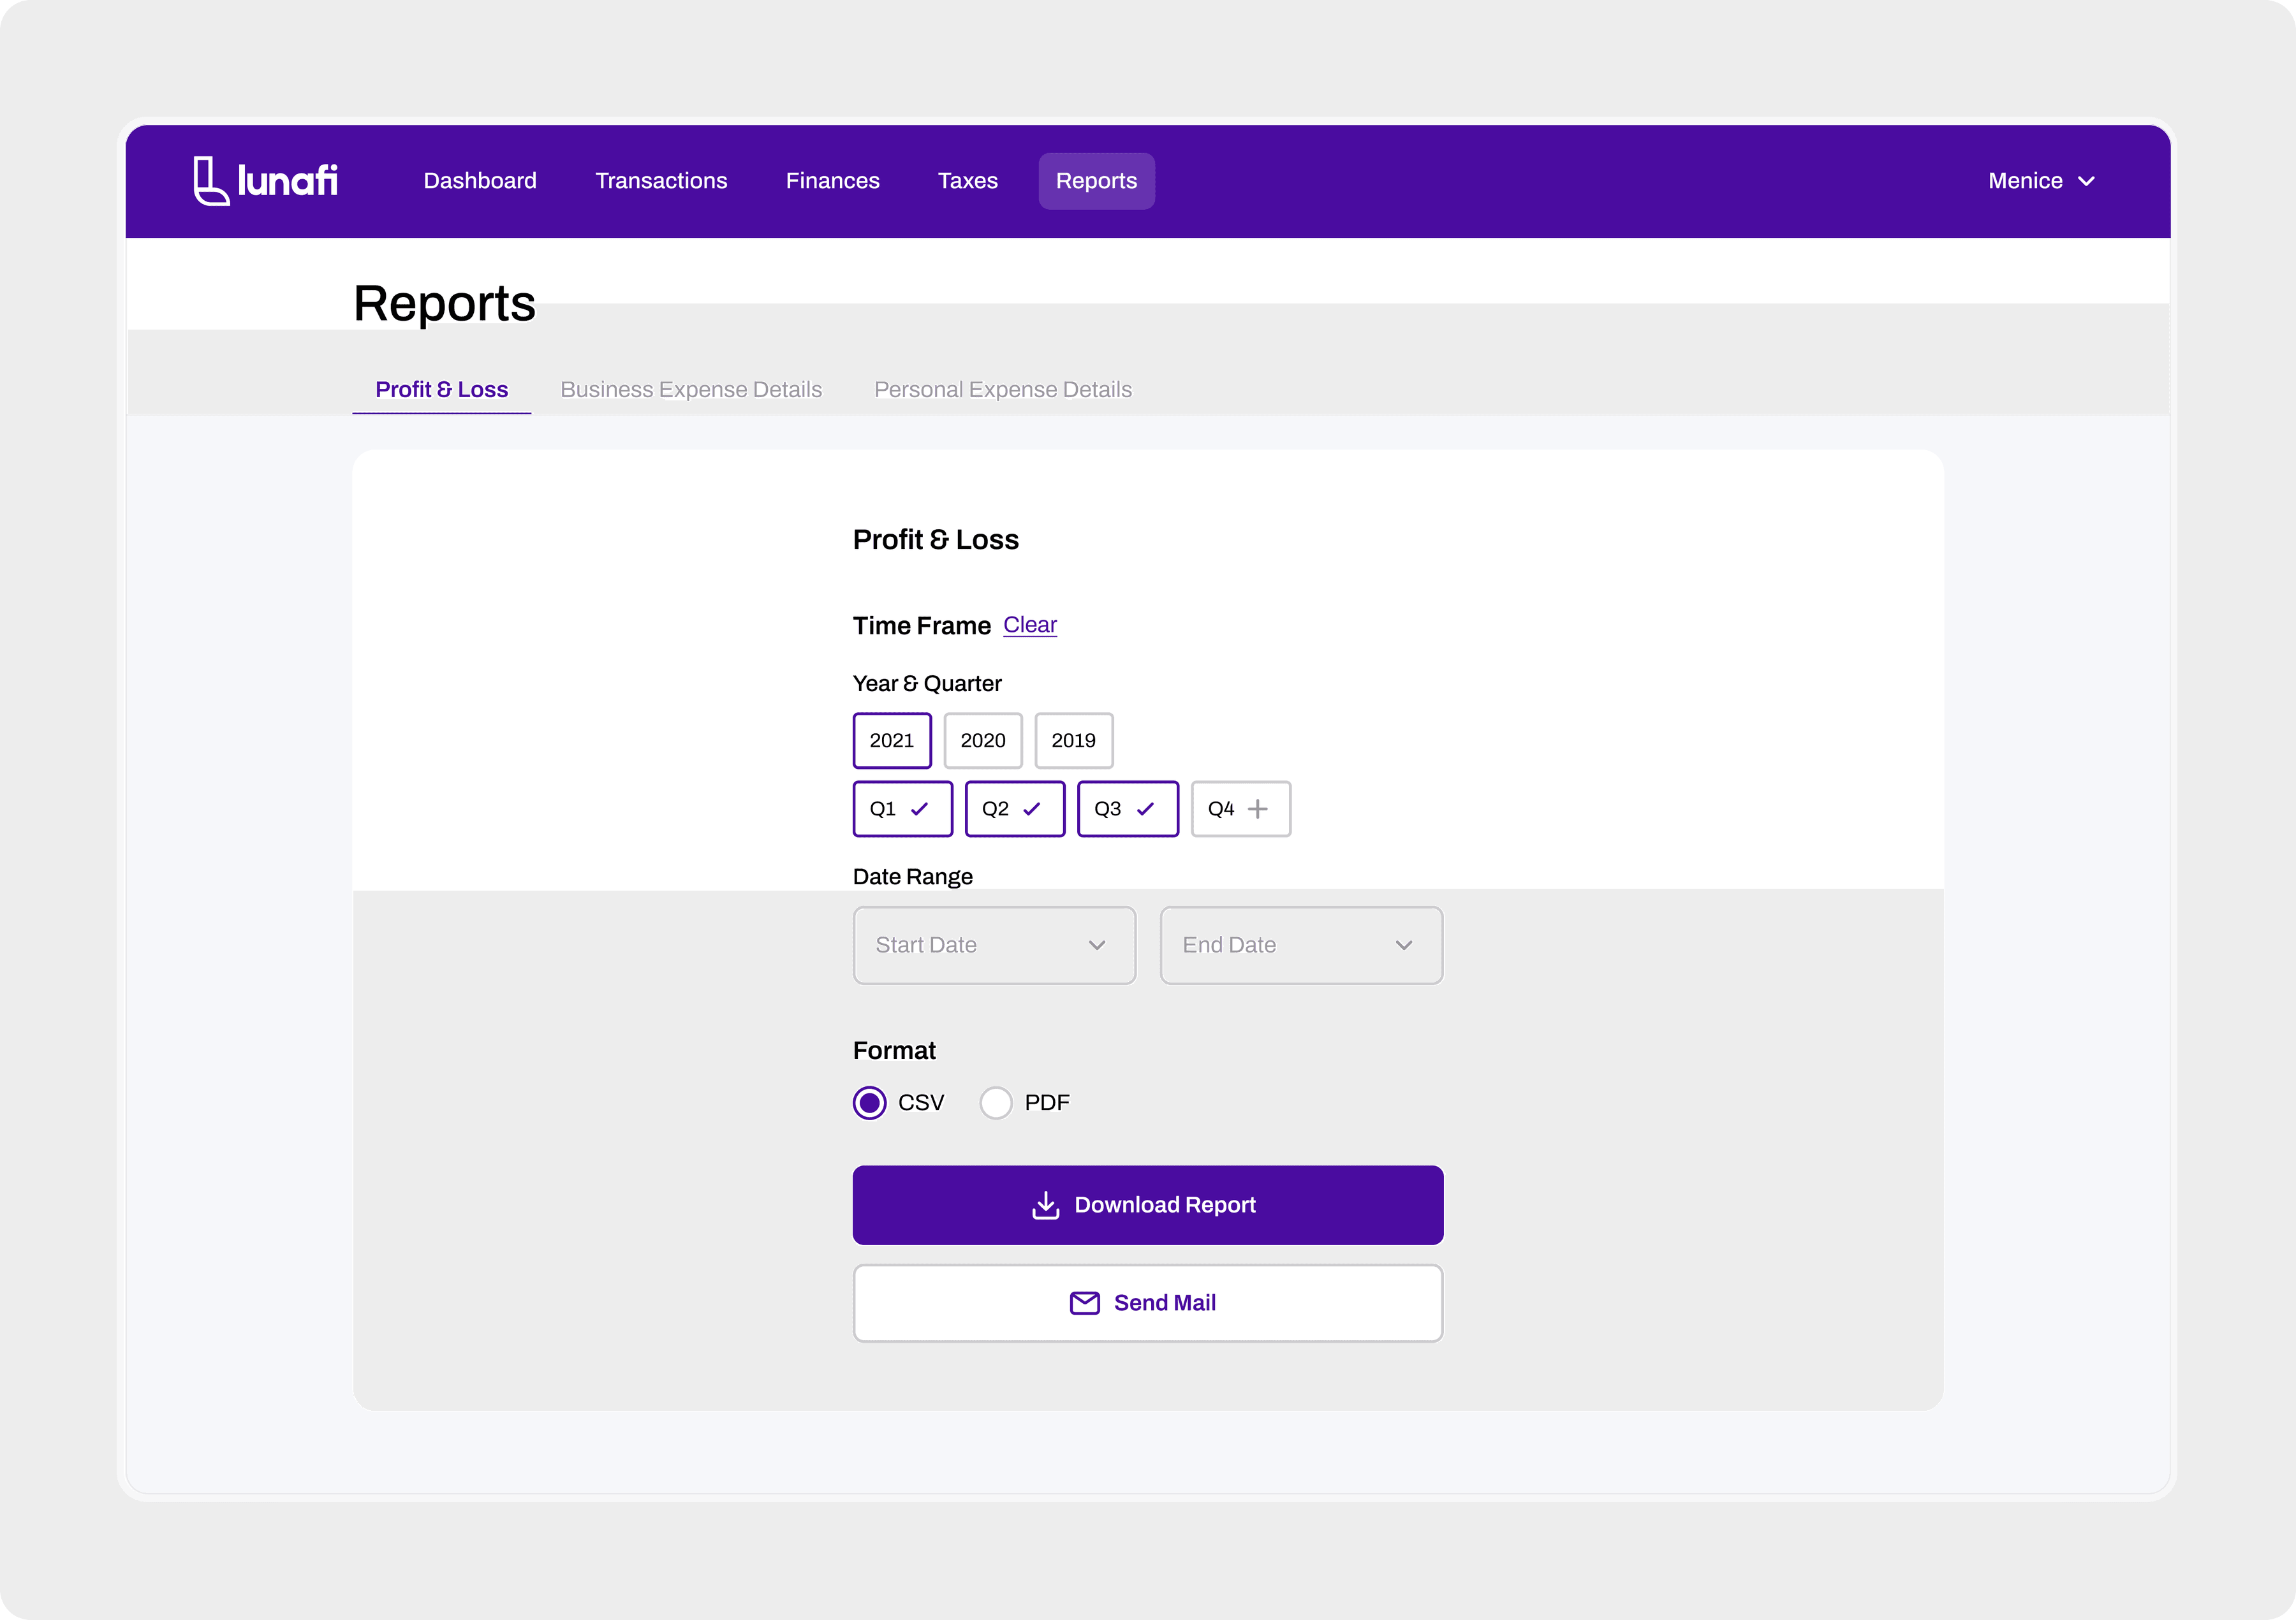Open Transactions in top navigation
Viewport: 2296px width, 1620px height.
pos(661,181)
